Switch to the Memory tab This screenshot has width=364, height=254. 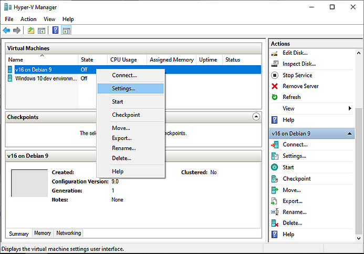click(x=43, y=233)
